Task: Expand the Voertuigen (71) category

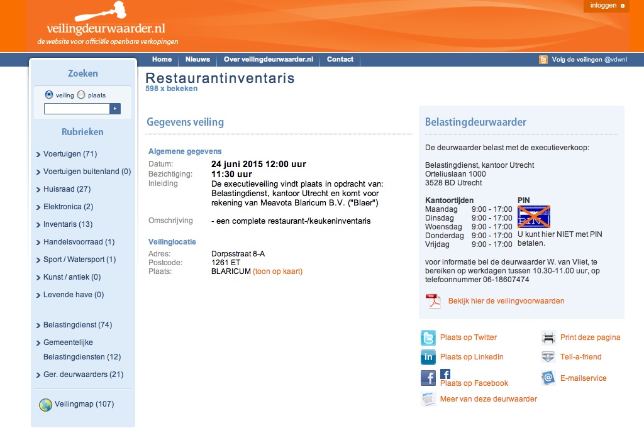Action: pyautogui.click(x=69, y=154)
